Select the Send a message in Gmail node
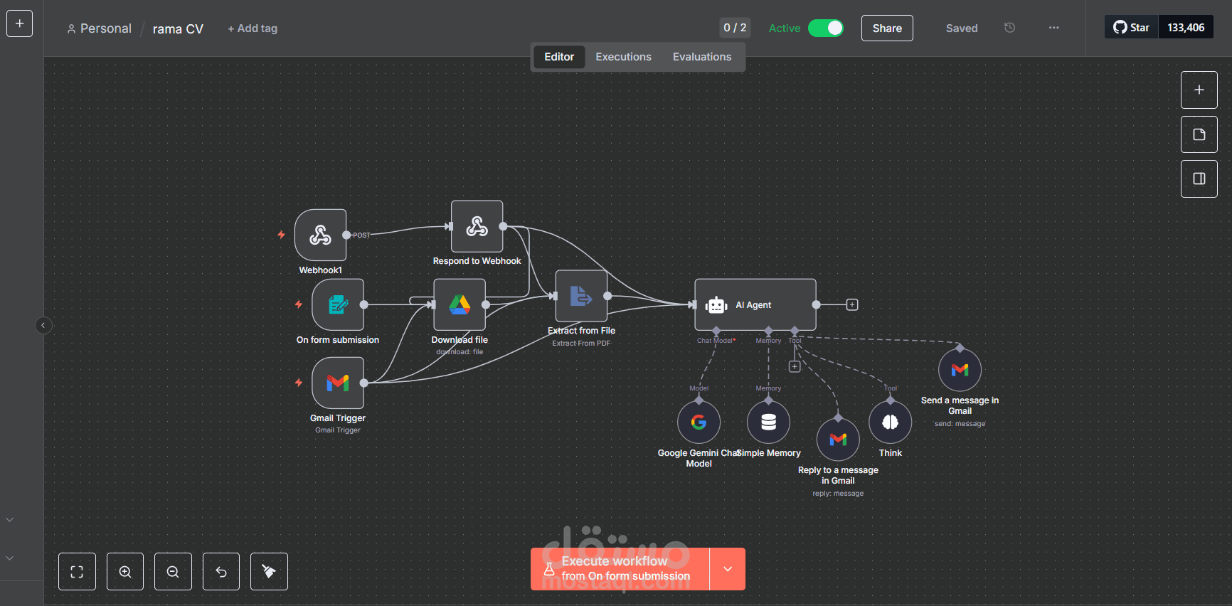The height and width of the screenshot is (606, 1232). 960,370
